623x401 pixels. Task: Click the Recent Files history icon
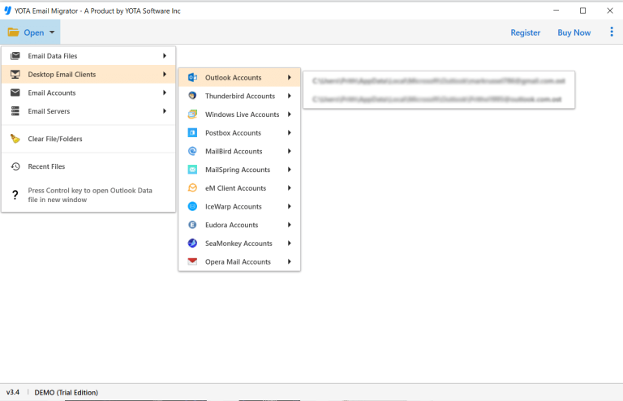(x=15, y=166)
